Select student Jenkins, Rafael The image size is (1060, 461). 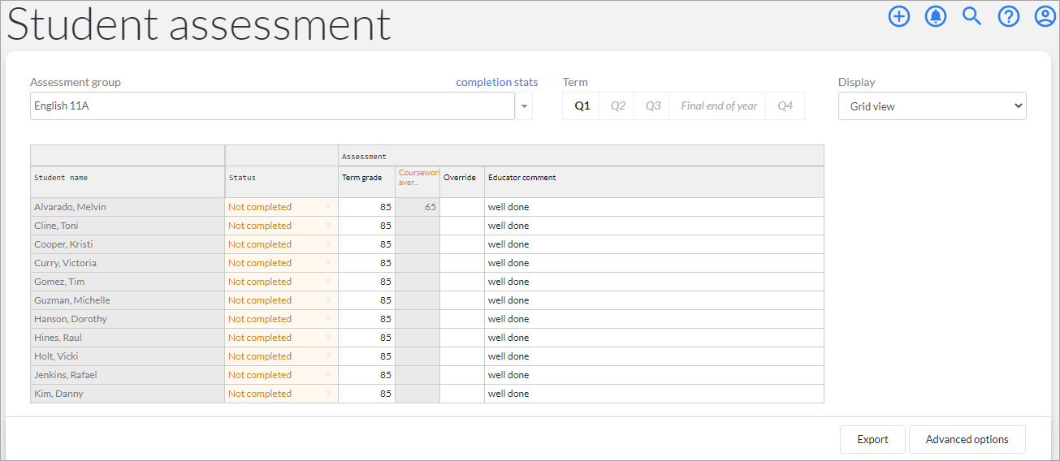(128, 375)
